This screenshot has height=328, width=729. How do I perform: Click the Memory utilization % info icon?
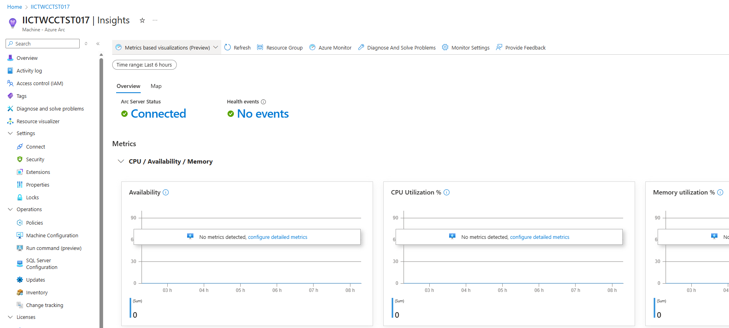(720, 193)
